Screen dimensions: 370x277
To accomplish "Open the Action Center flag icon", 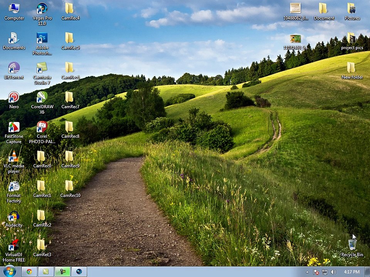I will 316,272.
